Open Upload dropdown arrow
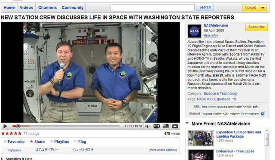The height and width of the screenshot is (160, 275). click(263, 8)
